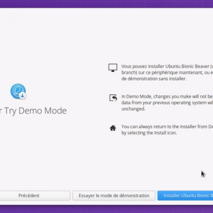Click the blue elementary installer logo
Image resolution: width=213 pixels, height=213 pixels.
(18, 91)
